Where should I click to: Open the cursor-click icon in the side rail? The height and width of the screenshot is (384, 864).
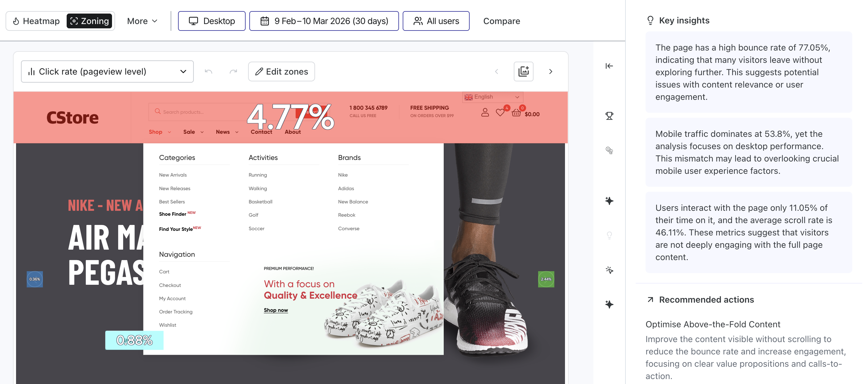(609, 270)
